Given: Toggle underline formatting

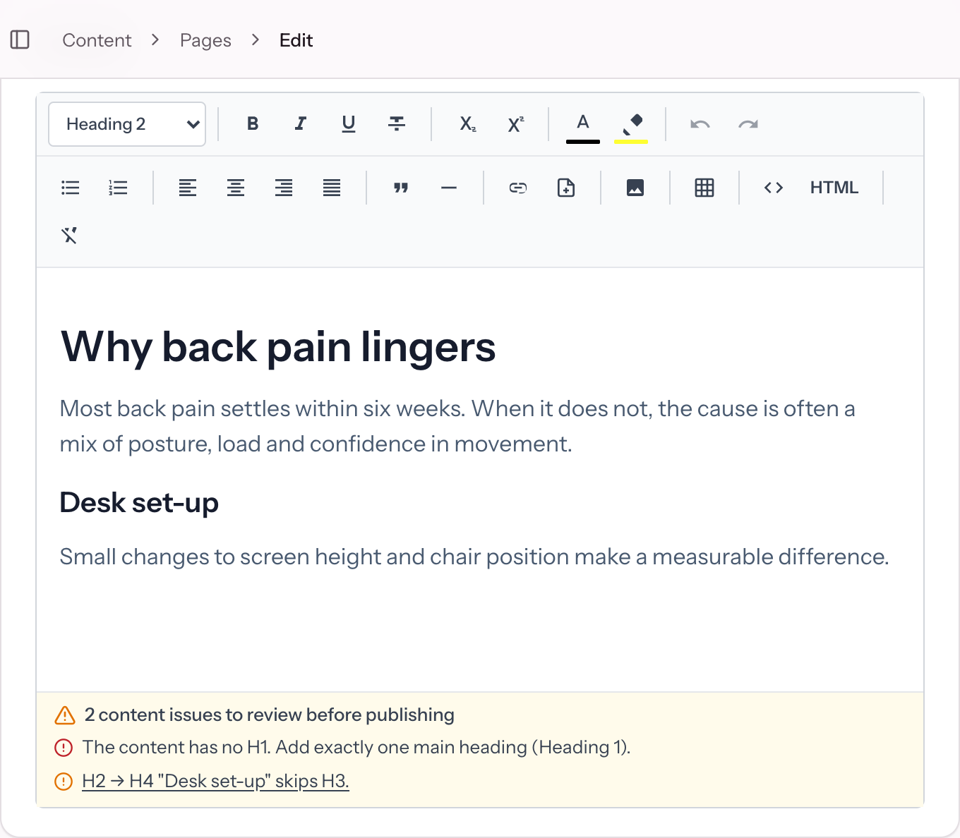Looking at the screenshot, I should click(x=349, y=124).
